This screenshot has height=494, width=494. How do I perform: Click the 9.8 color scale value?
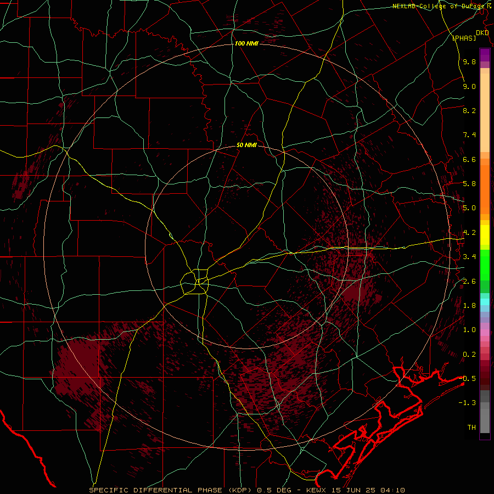(x=469, y=62)
